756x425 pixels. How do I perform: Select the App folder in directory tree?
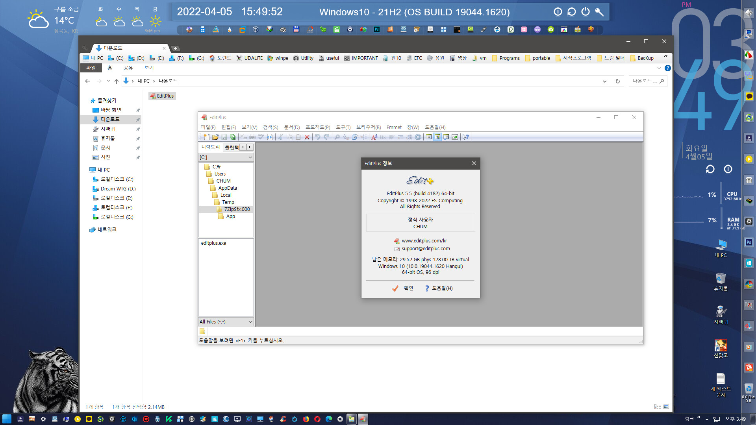tap(230, 216)
